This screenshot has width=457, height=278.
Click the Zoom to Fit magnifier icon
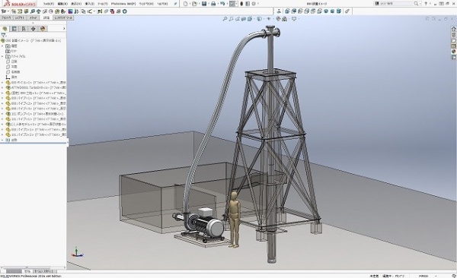coord(225,19)
